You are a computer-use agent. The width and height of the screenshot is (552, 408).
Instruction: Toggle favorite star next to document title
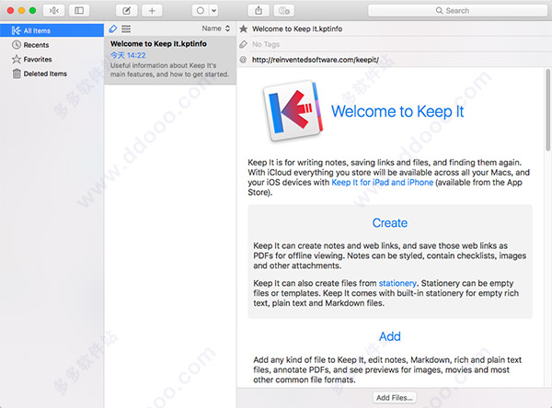(243, 28)
